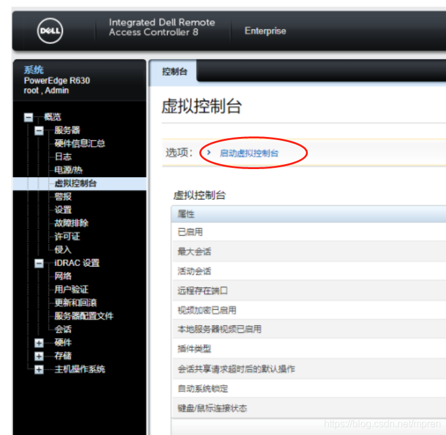Select 硬件 label in the tree
The image size is (446, 435).
[x=63, y=342]
